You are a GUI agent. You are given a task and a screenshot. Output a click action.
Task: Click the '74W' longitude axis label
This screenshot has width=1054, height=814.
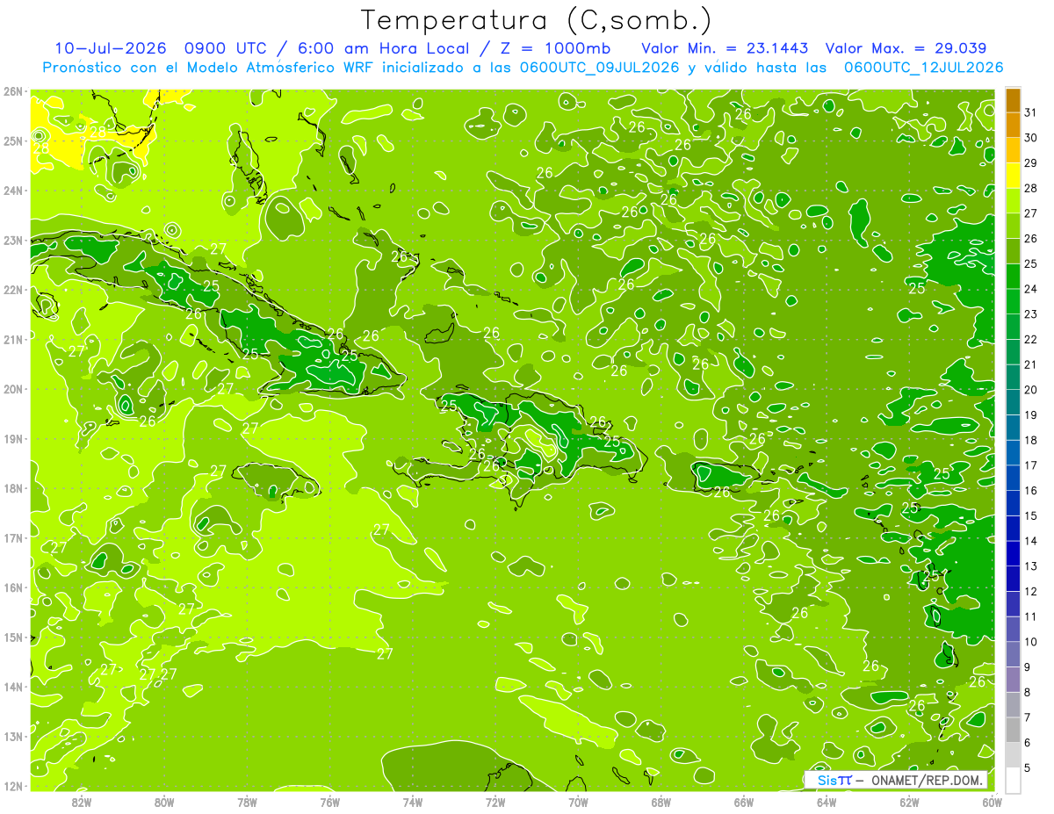point(413,802)
